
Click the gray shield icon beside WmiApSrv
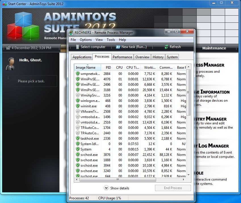point(78,95)
